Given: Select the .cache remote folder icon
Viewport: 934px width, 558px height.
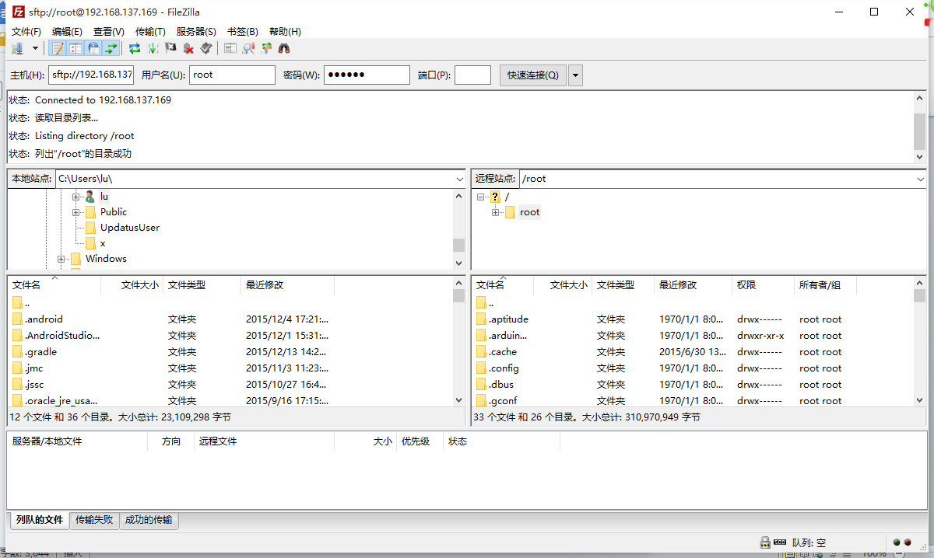Looking at the screenshot, I should pos(481,352).
